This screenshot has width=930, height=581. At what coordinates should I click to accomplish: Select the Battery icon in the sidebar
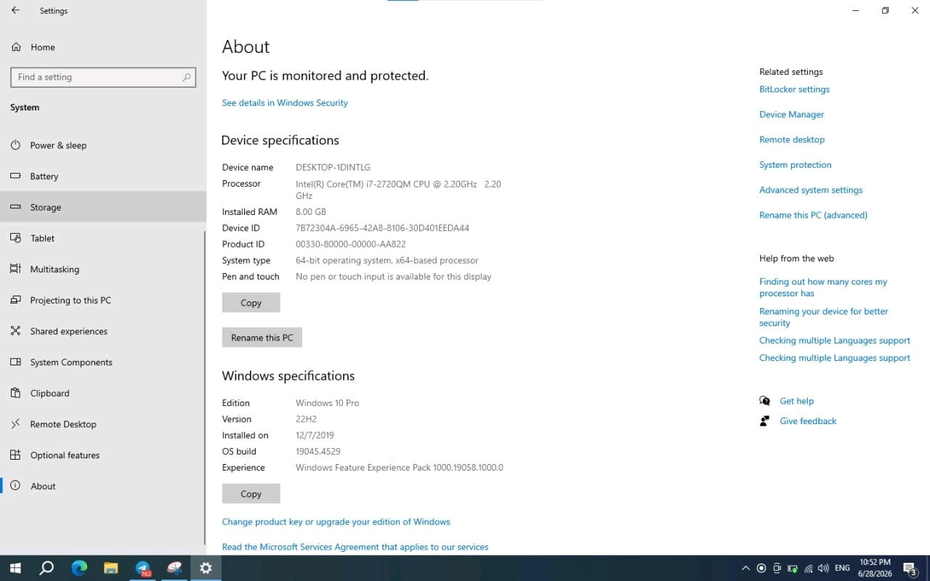15,176
